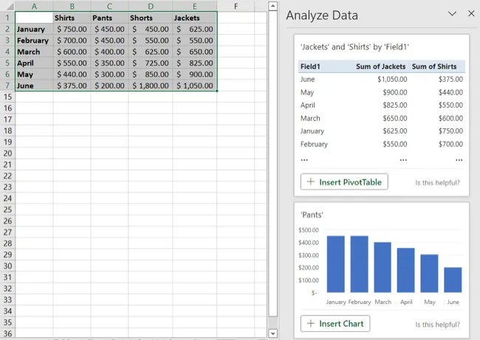
Task: Click the Insert Chart button
Action: pos(335,324)
